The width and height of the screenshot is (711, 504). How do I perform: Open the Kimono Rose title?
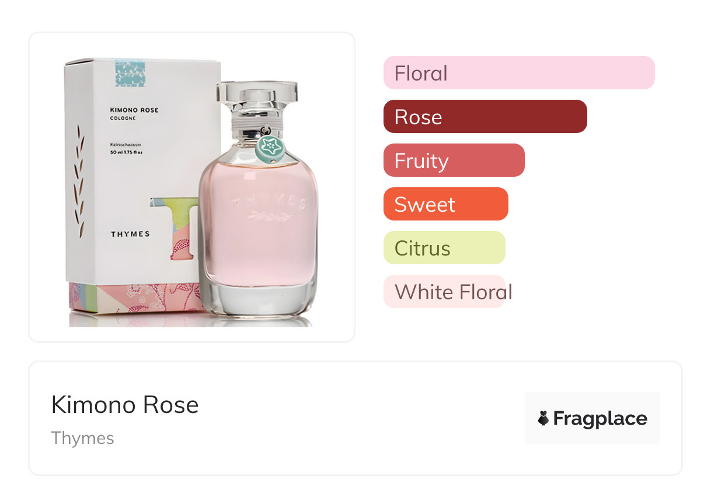coord(125,405)
